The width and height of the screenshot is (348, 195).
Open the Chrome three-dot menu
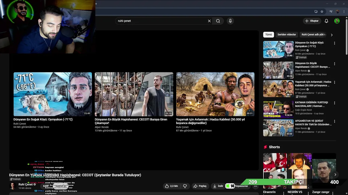point(344,12)
